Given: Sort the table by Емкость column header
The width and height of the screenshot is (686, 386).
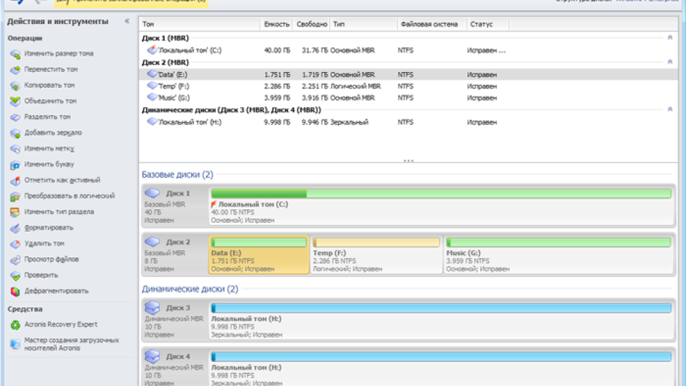Looking at the screenshot, I should tap(276, 25).
